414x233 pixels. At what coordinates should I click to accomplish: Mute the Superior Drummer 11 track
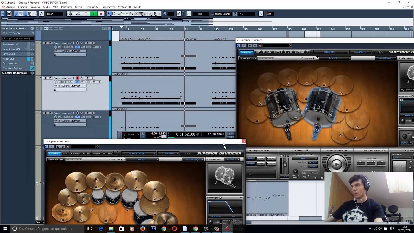click(x=45, y=43)
